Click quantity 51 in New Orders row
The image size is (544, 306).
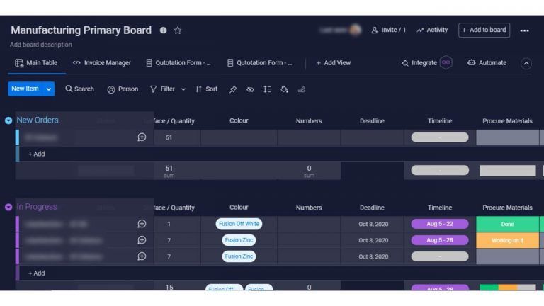(169, 137)
